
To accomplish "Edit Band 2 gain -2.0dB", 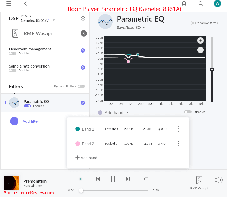I will coord(147,144).
